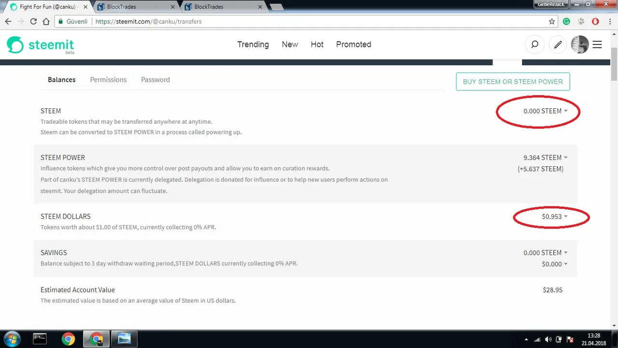Click the green padlock security icon

(60, 22)
